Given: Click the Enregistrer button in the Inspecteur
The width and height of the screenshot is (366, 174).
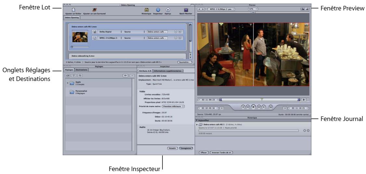Looking at the screenshot, I should pos(186,148).
